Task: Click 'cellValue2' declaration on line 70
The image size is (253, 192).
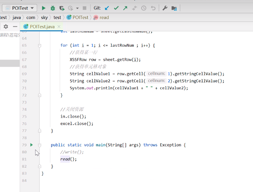Action: (x=98, y=81)
